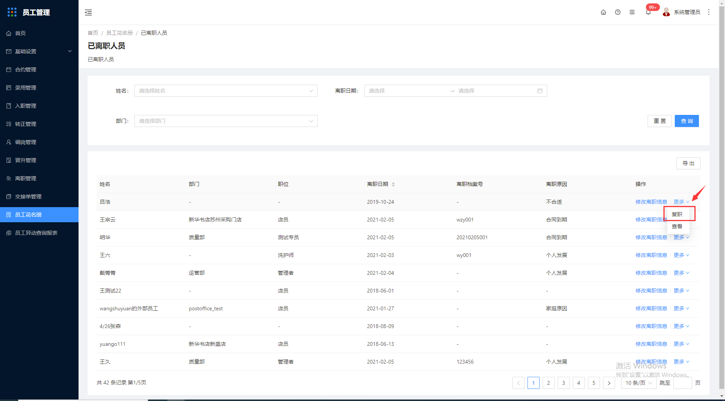Screen dimensions: 725x401
Task: Click the 调岗管理 sidebar icon
Action: pos(9,142)
